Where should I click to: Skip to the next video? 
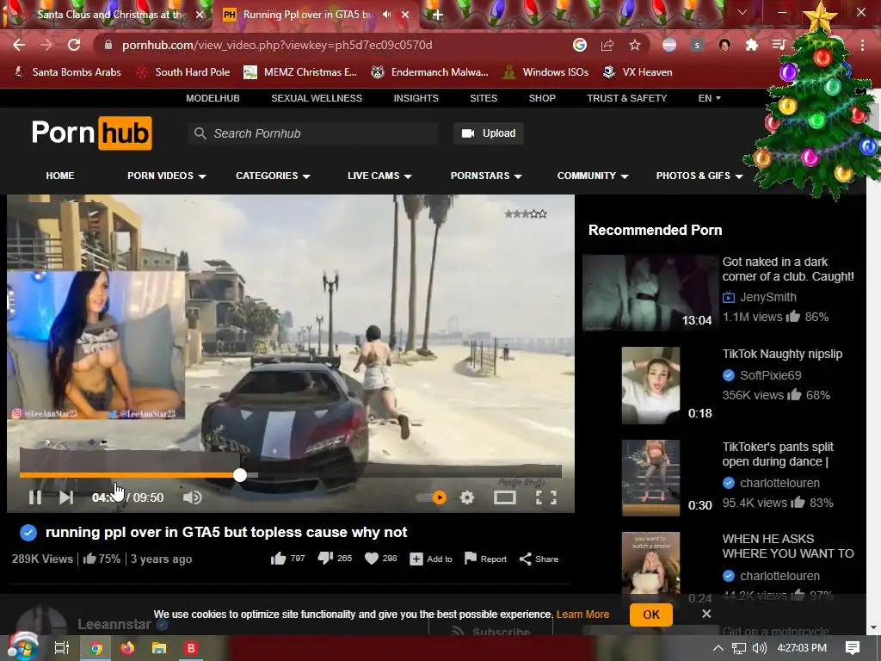coord(66,497)
